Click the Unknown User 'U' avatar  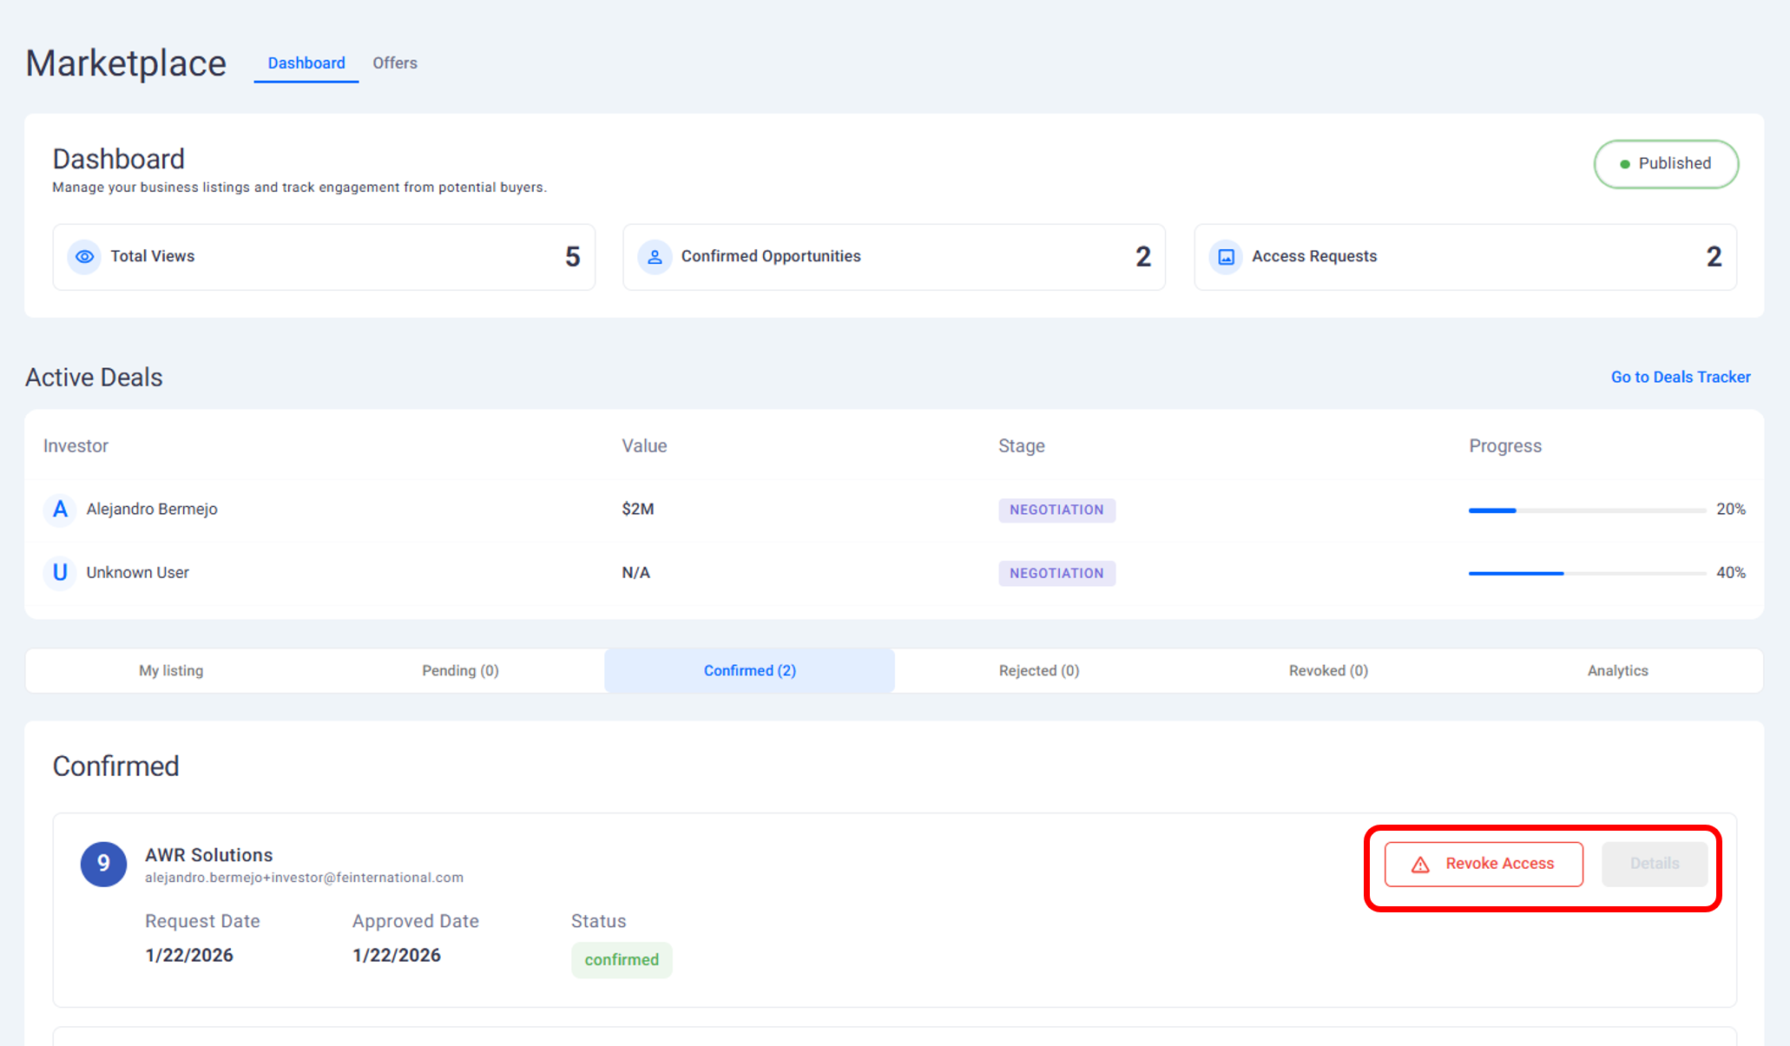[60, 573]
